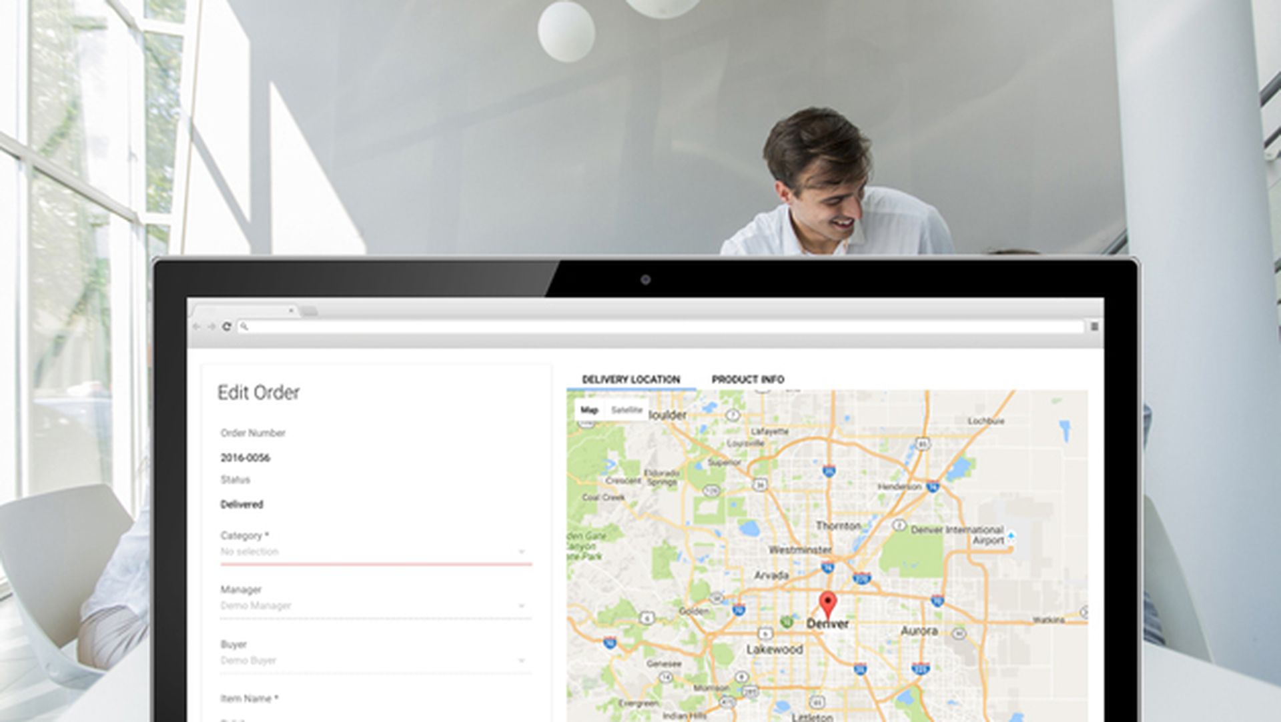Image resolution: width=1281 pixels, height=722 pixels.
Task: Click the browser back navigation arrow
Action: click(197, 326)
